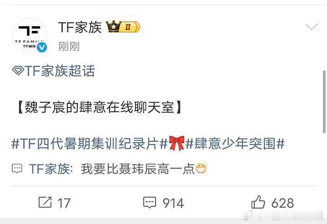
Task: Open hashtag #TF四代暑期集训纪录片#
Action: (90, 144)
